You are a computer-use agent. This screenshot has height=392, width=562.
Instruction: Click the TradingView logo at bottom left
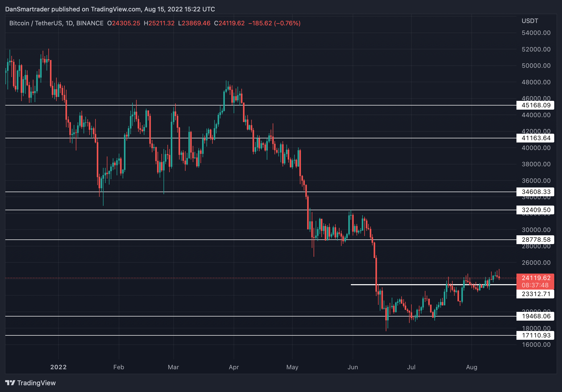click(x=31, y=383)
